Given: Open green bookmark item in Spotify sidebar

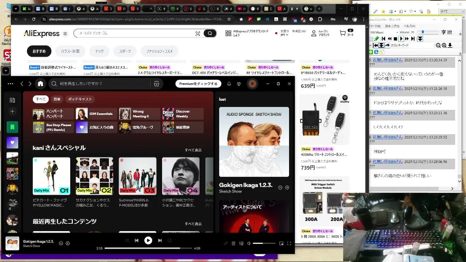Looking at the screenshot, I should 12,127.
